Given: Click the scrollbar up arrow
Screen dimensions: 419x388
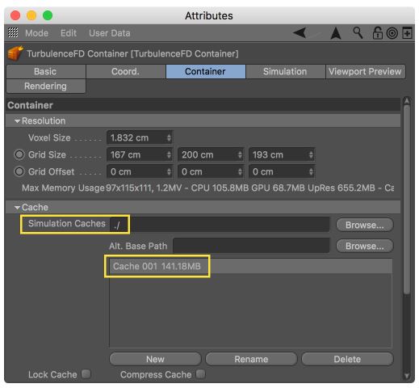Looking at the screenshot, I should click(x=407, y=101).
